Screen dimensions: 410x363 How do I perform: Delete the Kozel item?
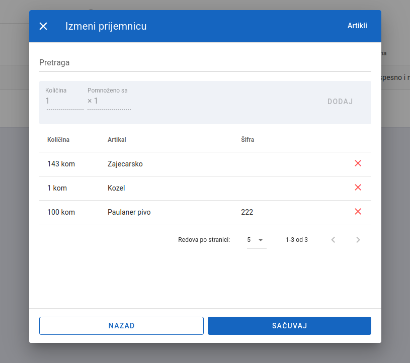coord(358,188)
